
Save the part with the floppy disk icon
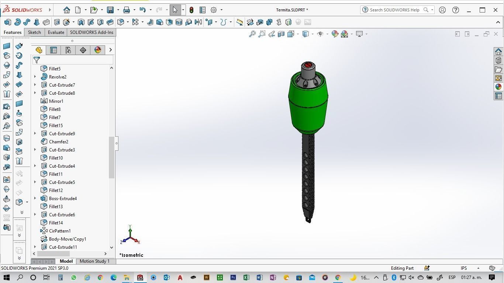[110, 10]
